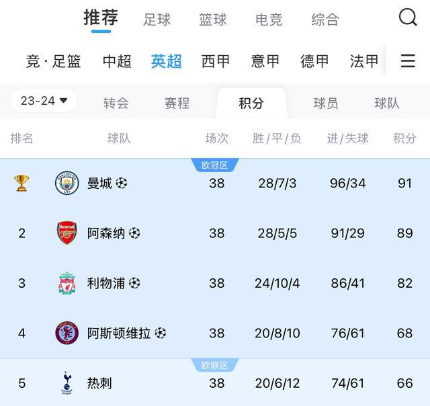Click the Tottenham club crest
430x406 pixels.
(67, 383)
